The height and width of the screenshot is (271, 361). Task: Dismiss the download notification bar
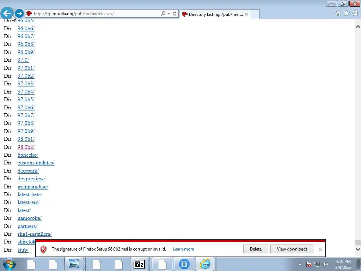[x=320, y=249]
